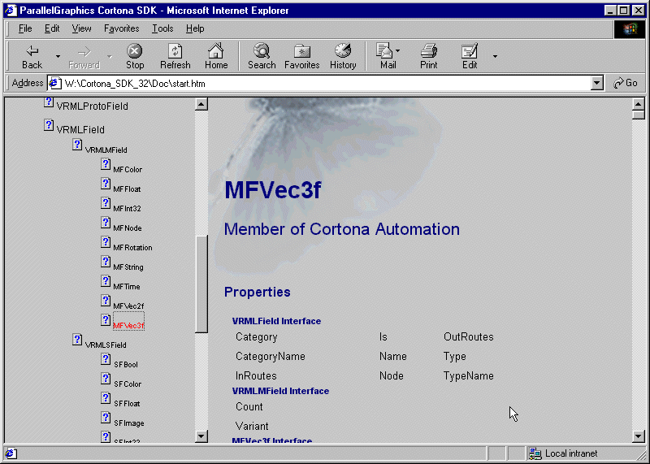
Task: Click the help icon beside VRMLMField
Action: (x=77, y=145)
